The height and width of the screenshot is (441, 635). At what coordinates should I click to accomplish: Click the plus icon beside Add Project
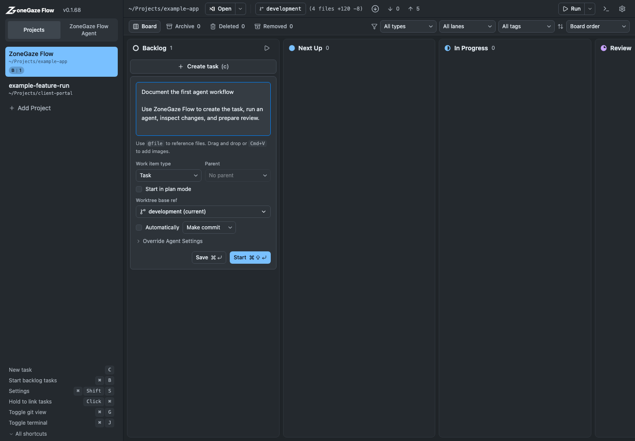click(12, 108)
